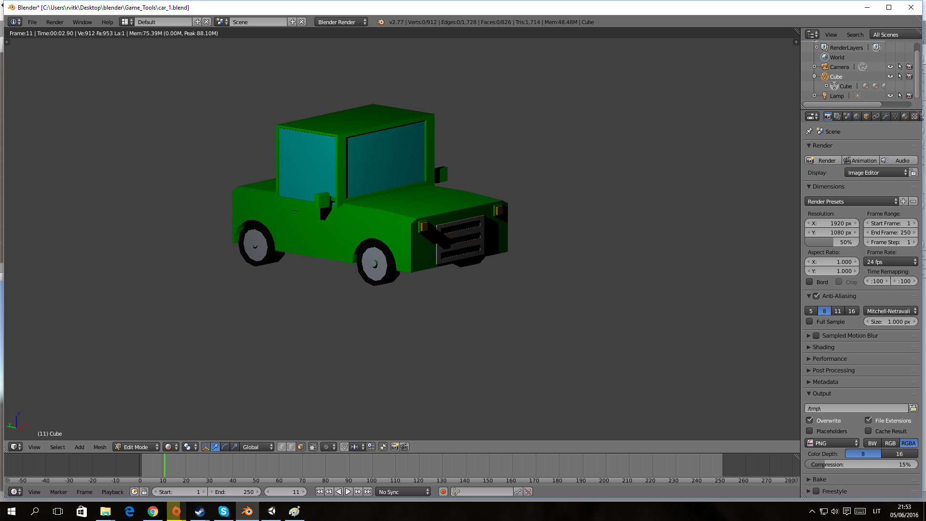Open Steam from the taskbar
926x521 pixels.
200,511
